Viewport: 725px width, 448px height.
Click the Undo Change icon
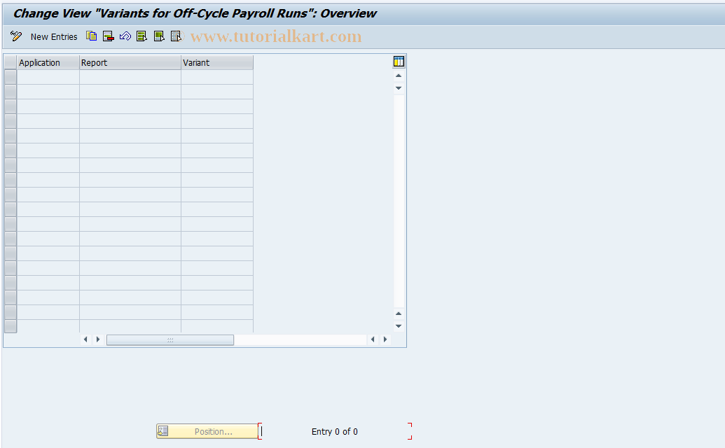(x=125, y=36)
